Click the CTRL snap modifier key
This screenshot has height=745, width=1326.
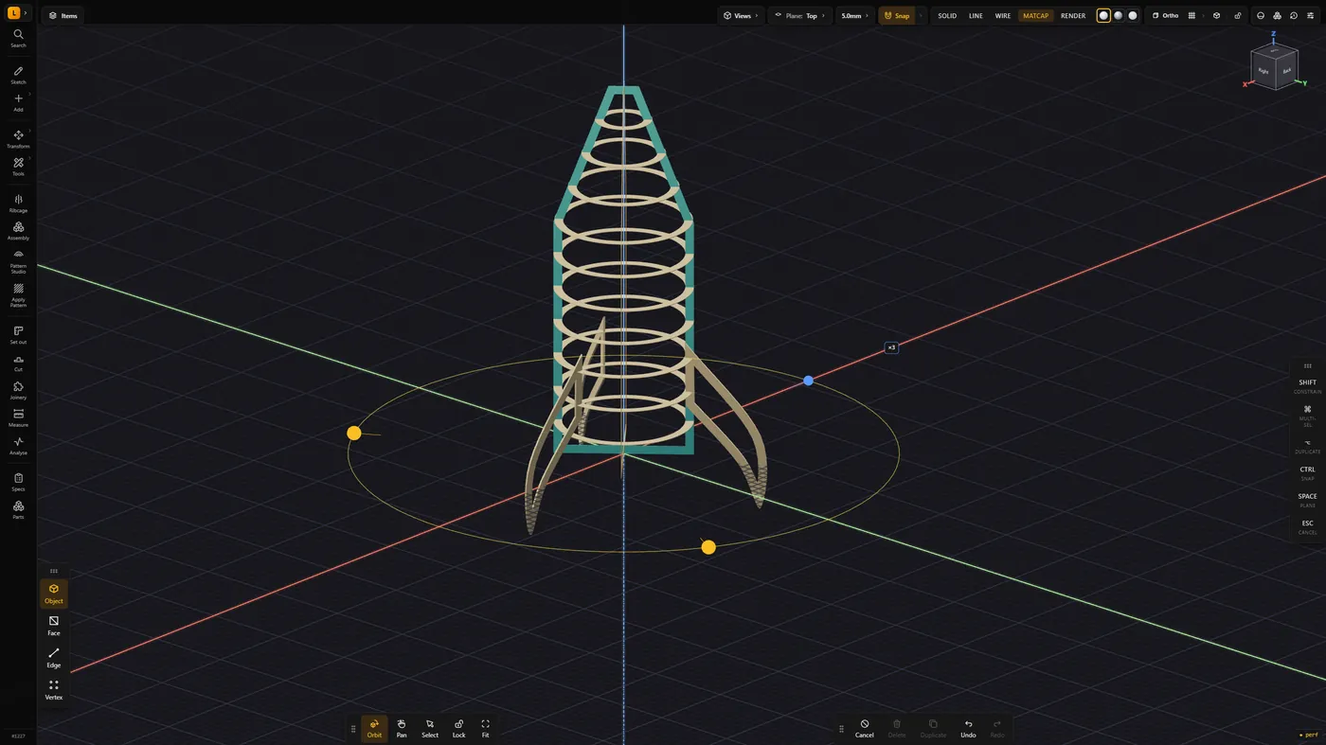coord(1307,472)
